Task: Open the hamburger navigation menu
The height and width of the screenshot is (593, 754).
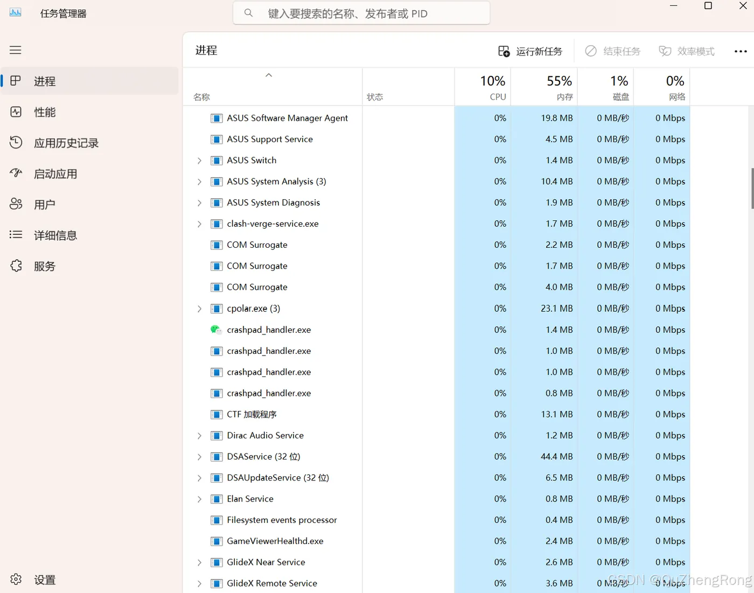Action: (16, 50)
